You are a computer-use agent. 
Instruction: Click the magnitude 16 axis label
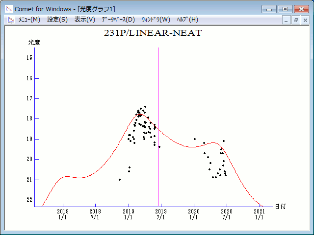29,78
